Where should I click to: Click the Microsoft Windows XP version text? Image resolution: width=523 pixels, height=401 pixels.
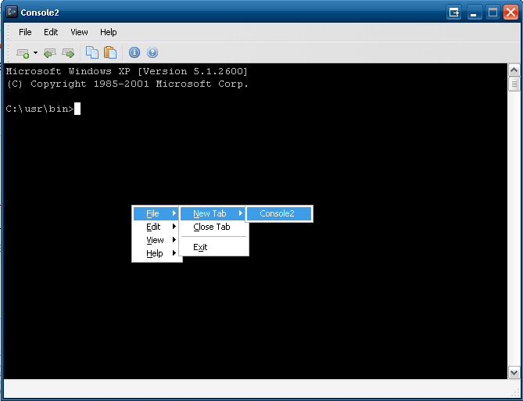click(x=127, y=71)
